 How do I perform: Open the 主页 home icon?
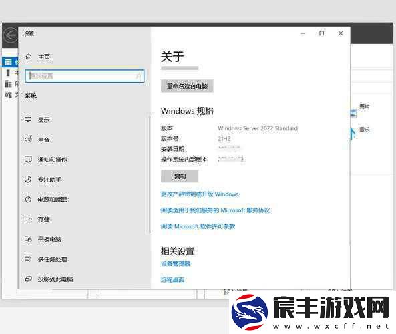coord(29,57)
